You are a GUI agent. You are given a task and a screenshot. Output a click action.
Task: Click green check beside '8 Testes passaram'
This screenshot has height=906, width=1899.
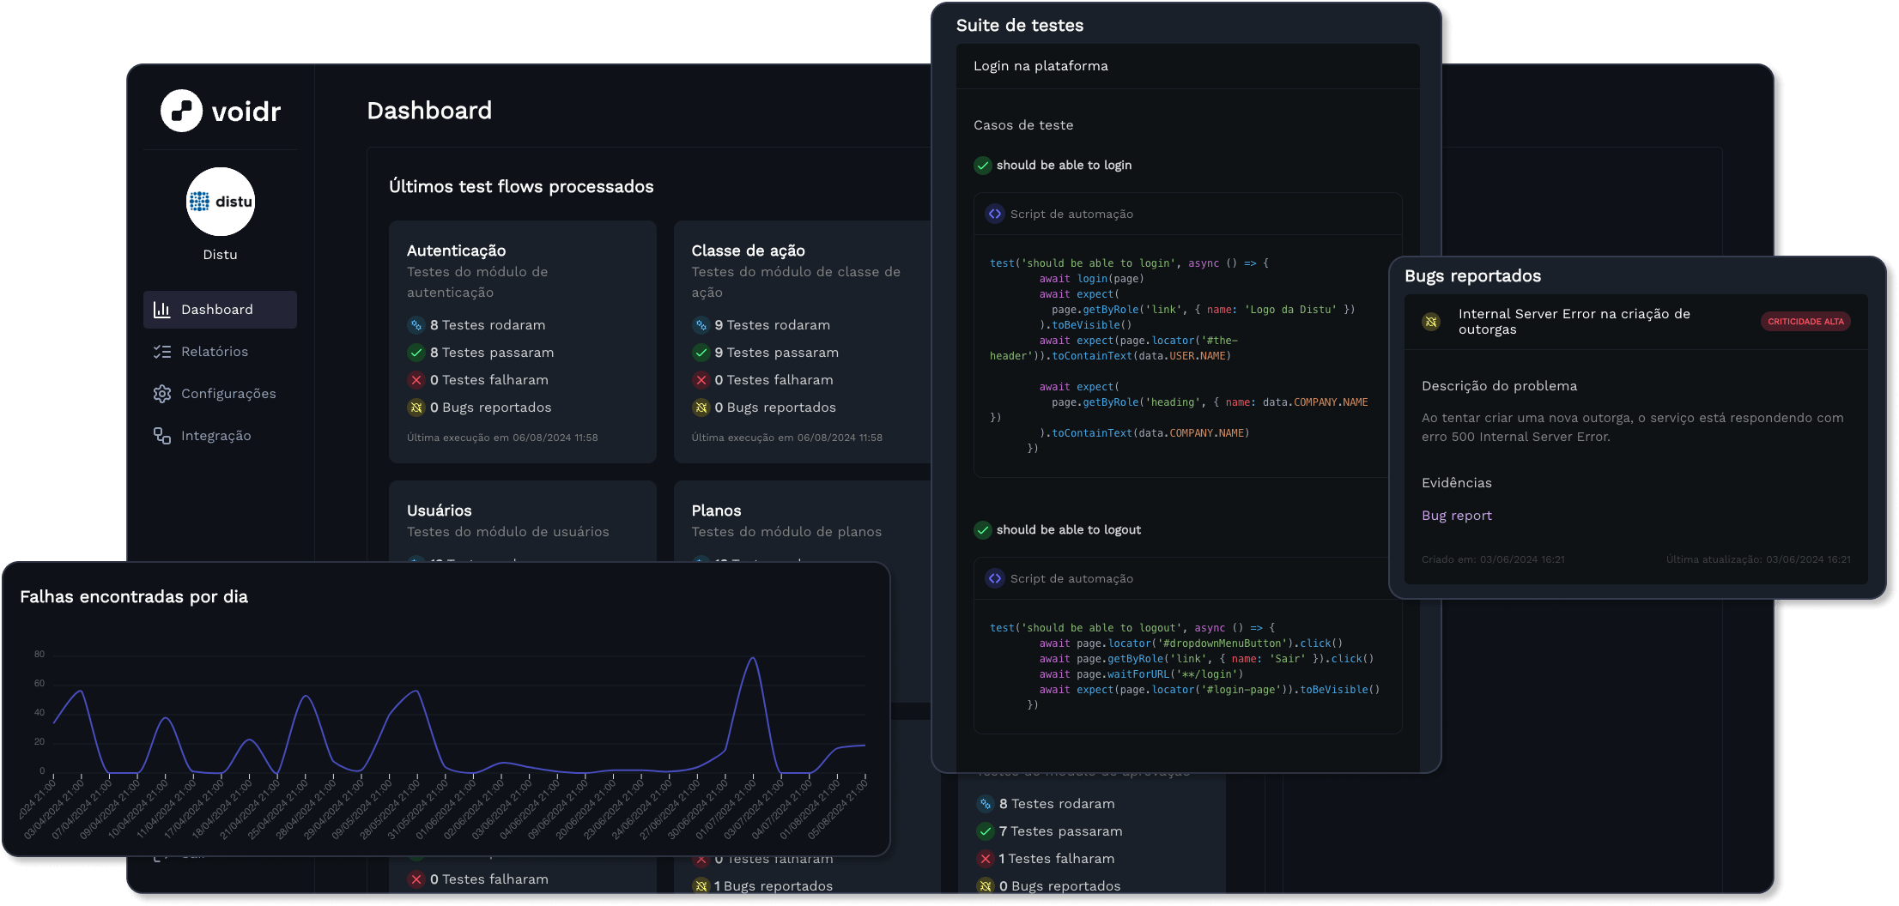pos(416,353)
